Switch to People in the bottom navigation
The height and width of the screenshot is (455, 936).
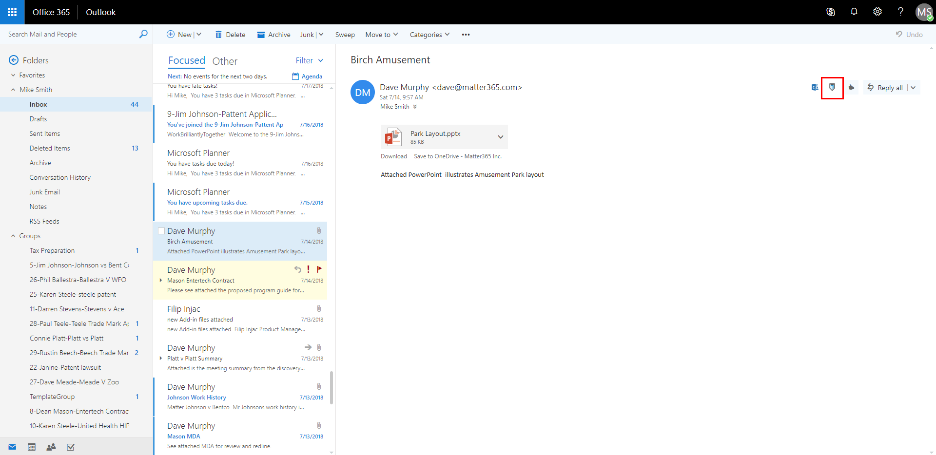tap(51, 447)
